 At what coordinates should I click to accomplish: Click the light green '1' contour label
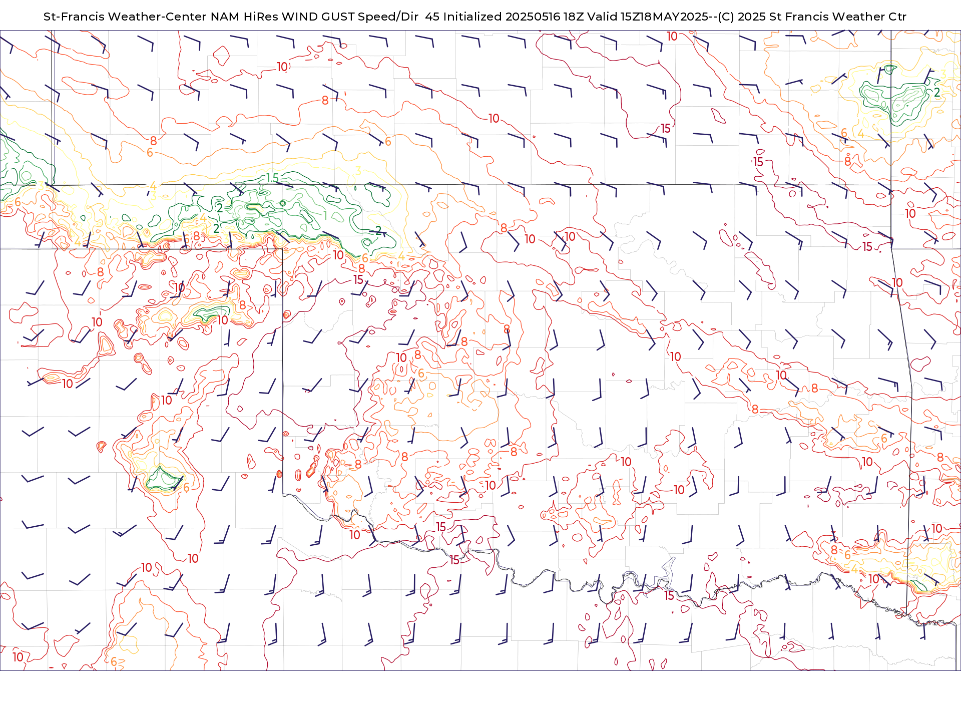[325, 215]
